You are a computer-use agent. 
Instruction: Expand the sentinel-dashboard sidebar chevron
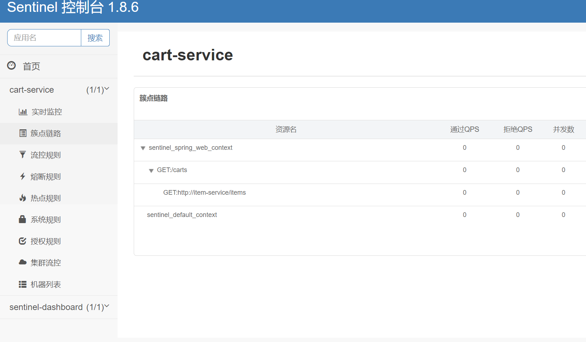tap(107, 306)
